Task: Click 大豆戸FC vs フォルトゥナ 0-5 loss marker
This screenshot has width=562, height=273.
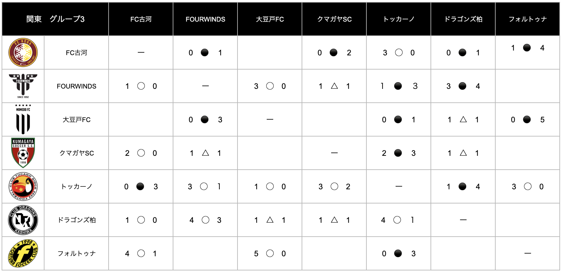Action: [x=527, y=119]
